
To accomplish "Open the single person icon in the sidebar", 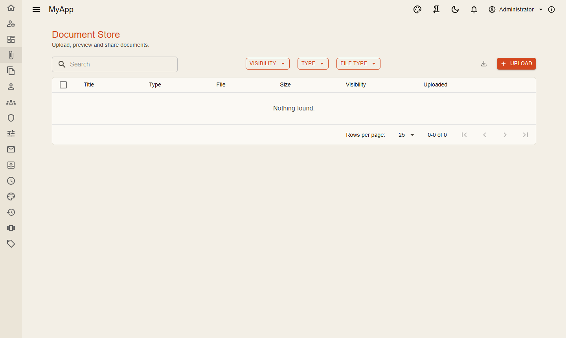I will [11, 86].
